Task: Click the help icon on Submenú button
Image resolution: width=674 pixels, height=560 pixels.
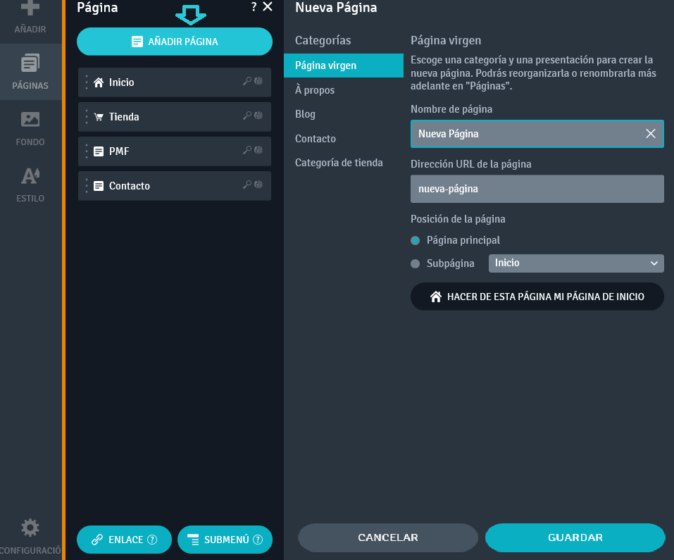Action: click(x=258, y=540)
